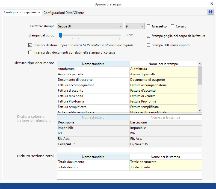Click Descrizione in colonne print-name column
The height and width of the screenshot is (189, 216).
click(x=166, y=122)
